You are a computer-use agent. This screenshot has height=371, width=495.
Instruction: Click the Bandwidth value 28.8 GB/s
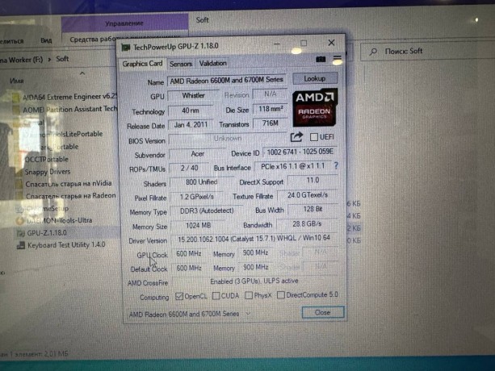pos(307,224)
